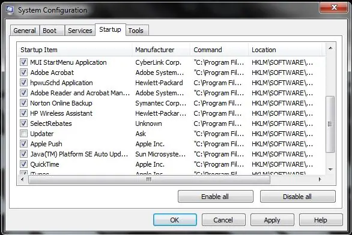Viewport: 352px width, 235px height.
Task: Uncheck the QuickTime startup checkbox
Action: [x=24, y=164]
